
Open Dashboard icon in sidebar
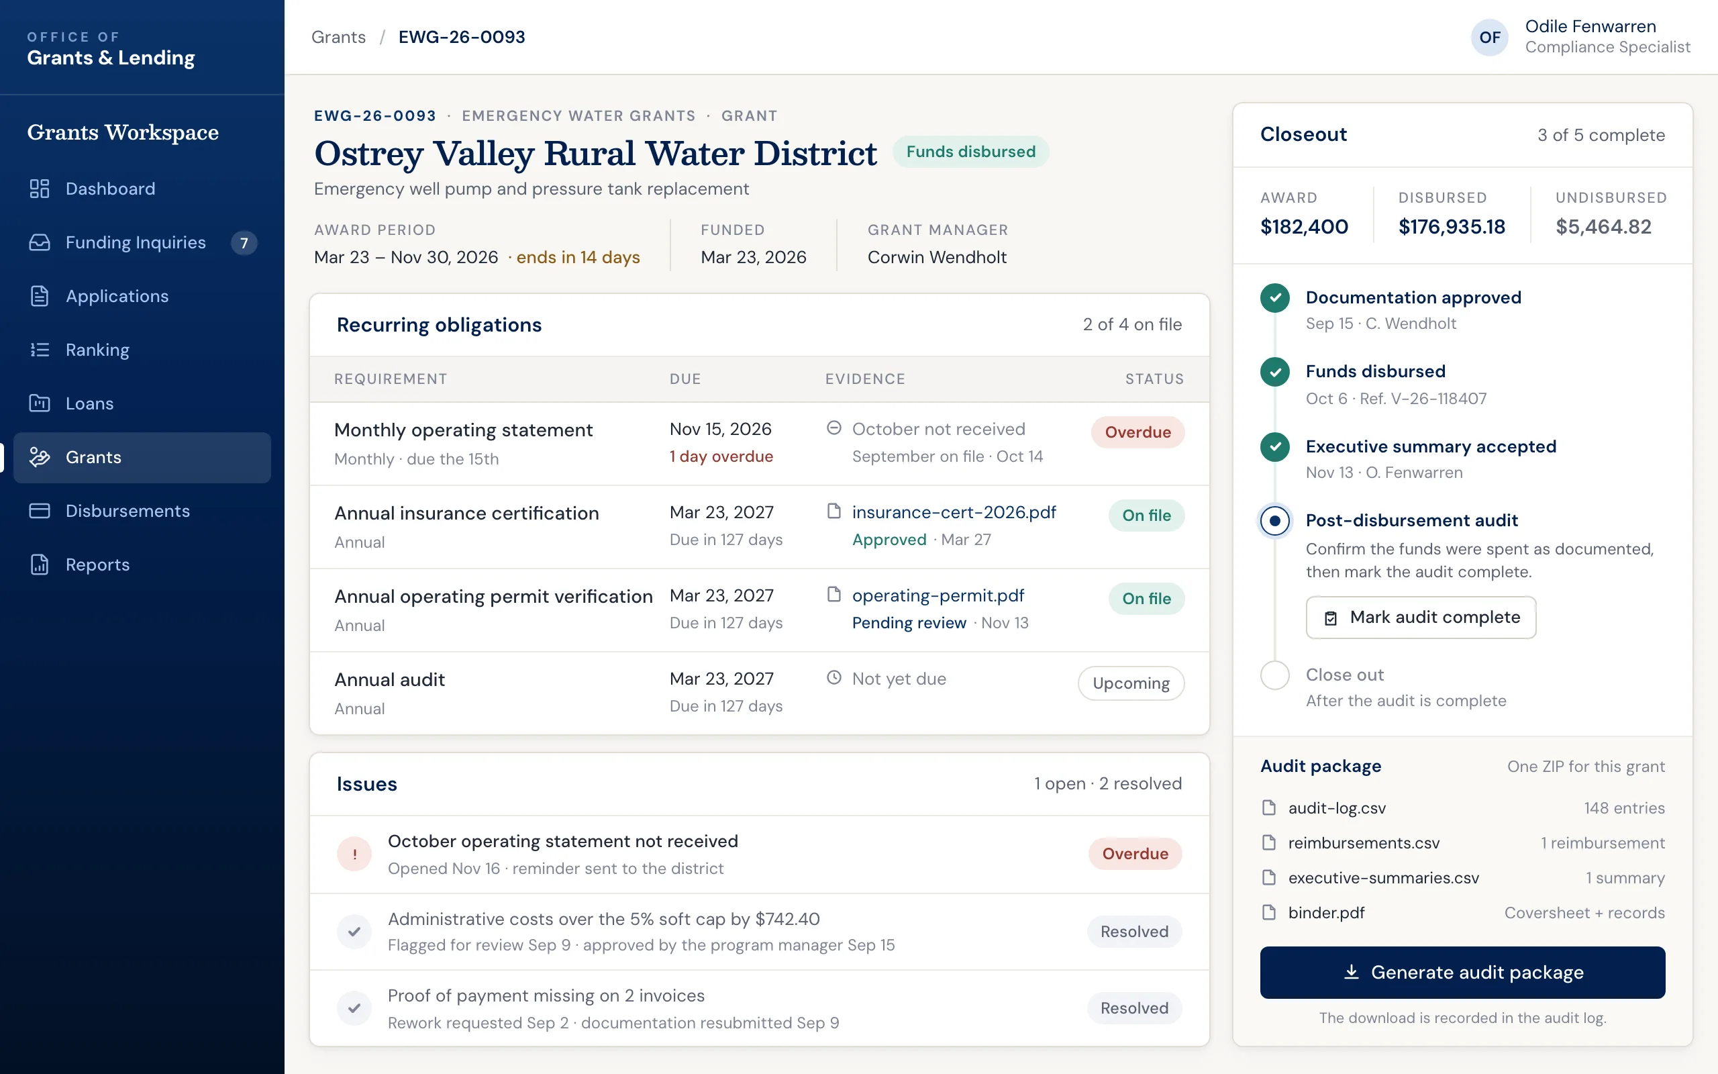[40, 188]
